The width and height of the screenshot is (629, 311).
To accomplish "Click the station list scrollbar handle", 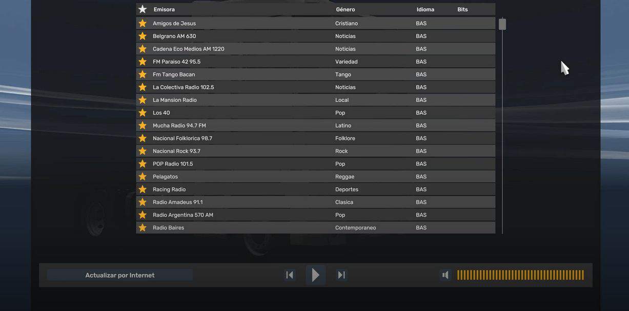I will [x=502, y=24].
